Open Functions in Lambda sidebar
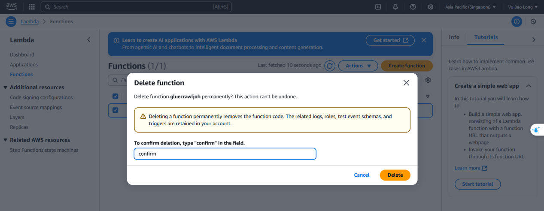The height and width of the screenshot is (211, 544). point(21,74)
